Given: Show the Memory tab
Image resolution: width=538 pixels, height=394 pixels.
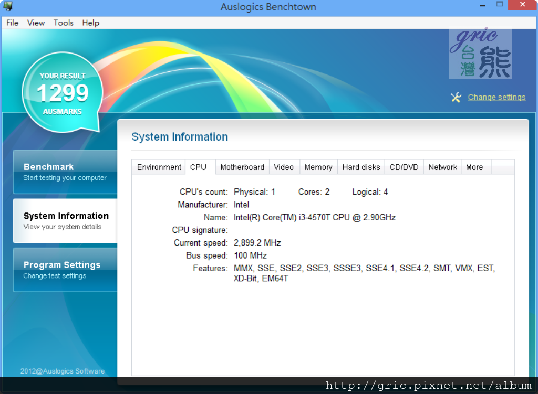Looking at the screenshot, I should tap(318, 167).
